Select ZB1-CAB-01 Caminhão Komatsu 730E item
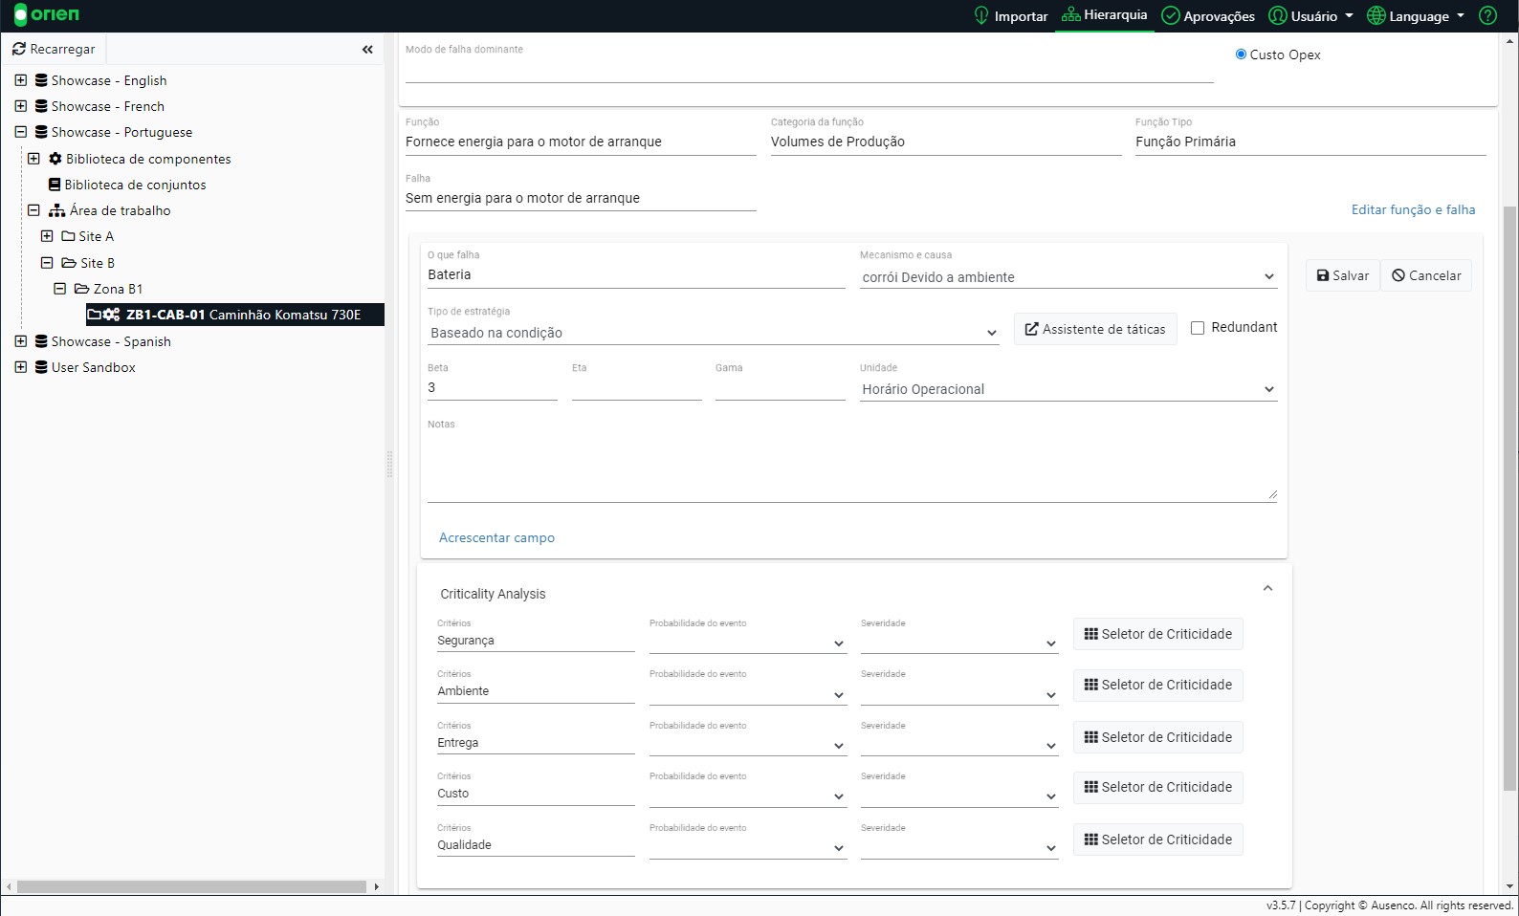Screen dimensions: 1519x916 pos(235,315)
